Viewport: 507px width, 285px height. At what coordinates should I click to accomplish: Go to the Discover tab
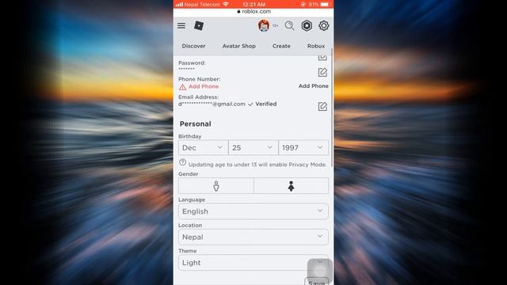point(193,46)
